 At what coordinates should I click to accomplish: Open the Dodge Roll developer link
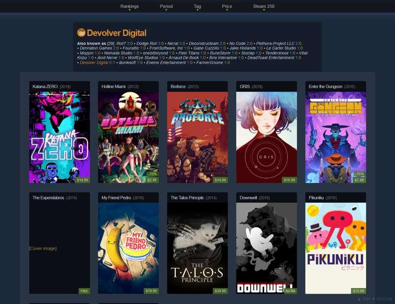146,43
